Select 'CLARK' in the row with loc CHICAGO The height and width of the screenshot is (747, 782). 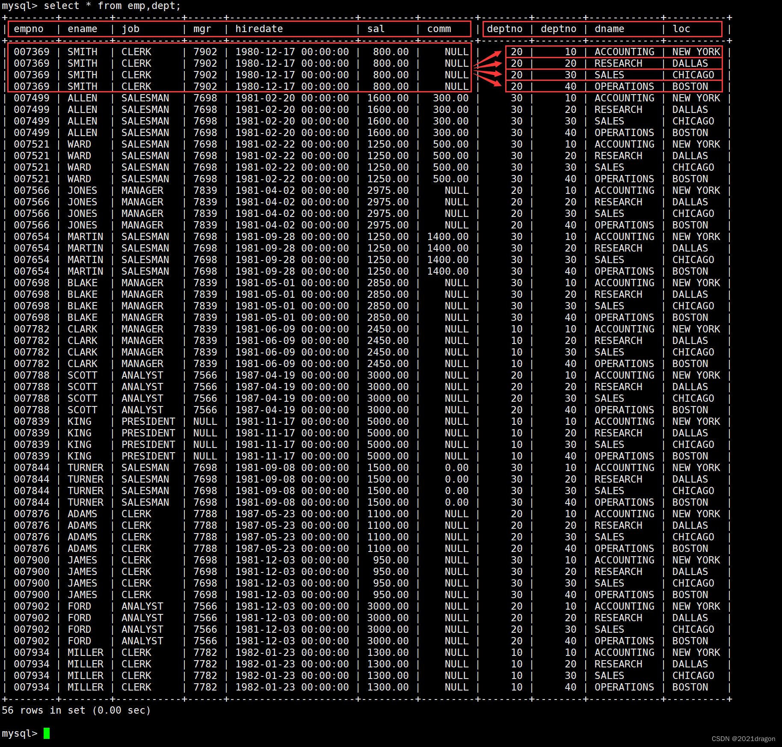83,352
